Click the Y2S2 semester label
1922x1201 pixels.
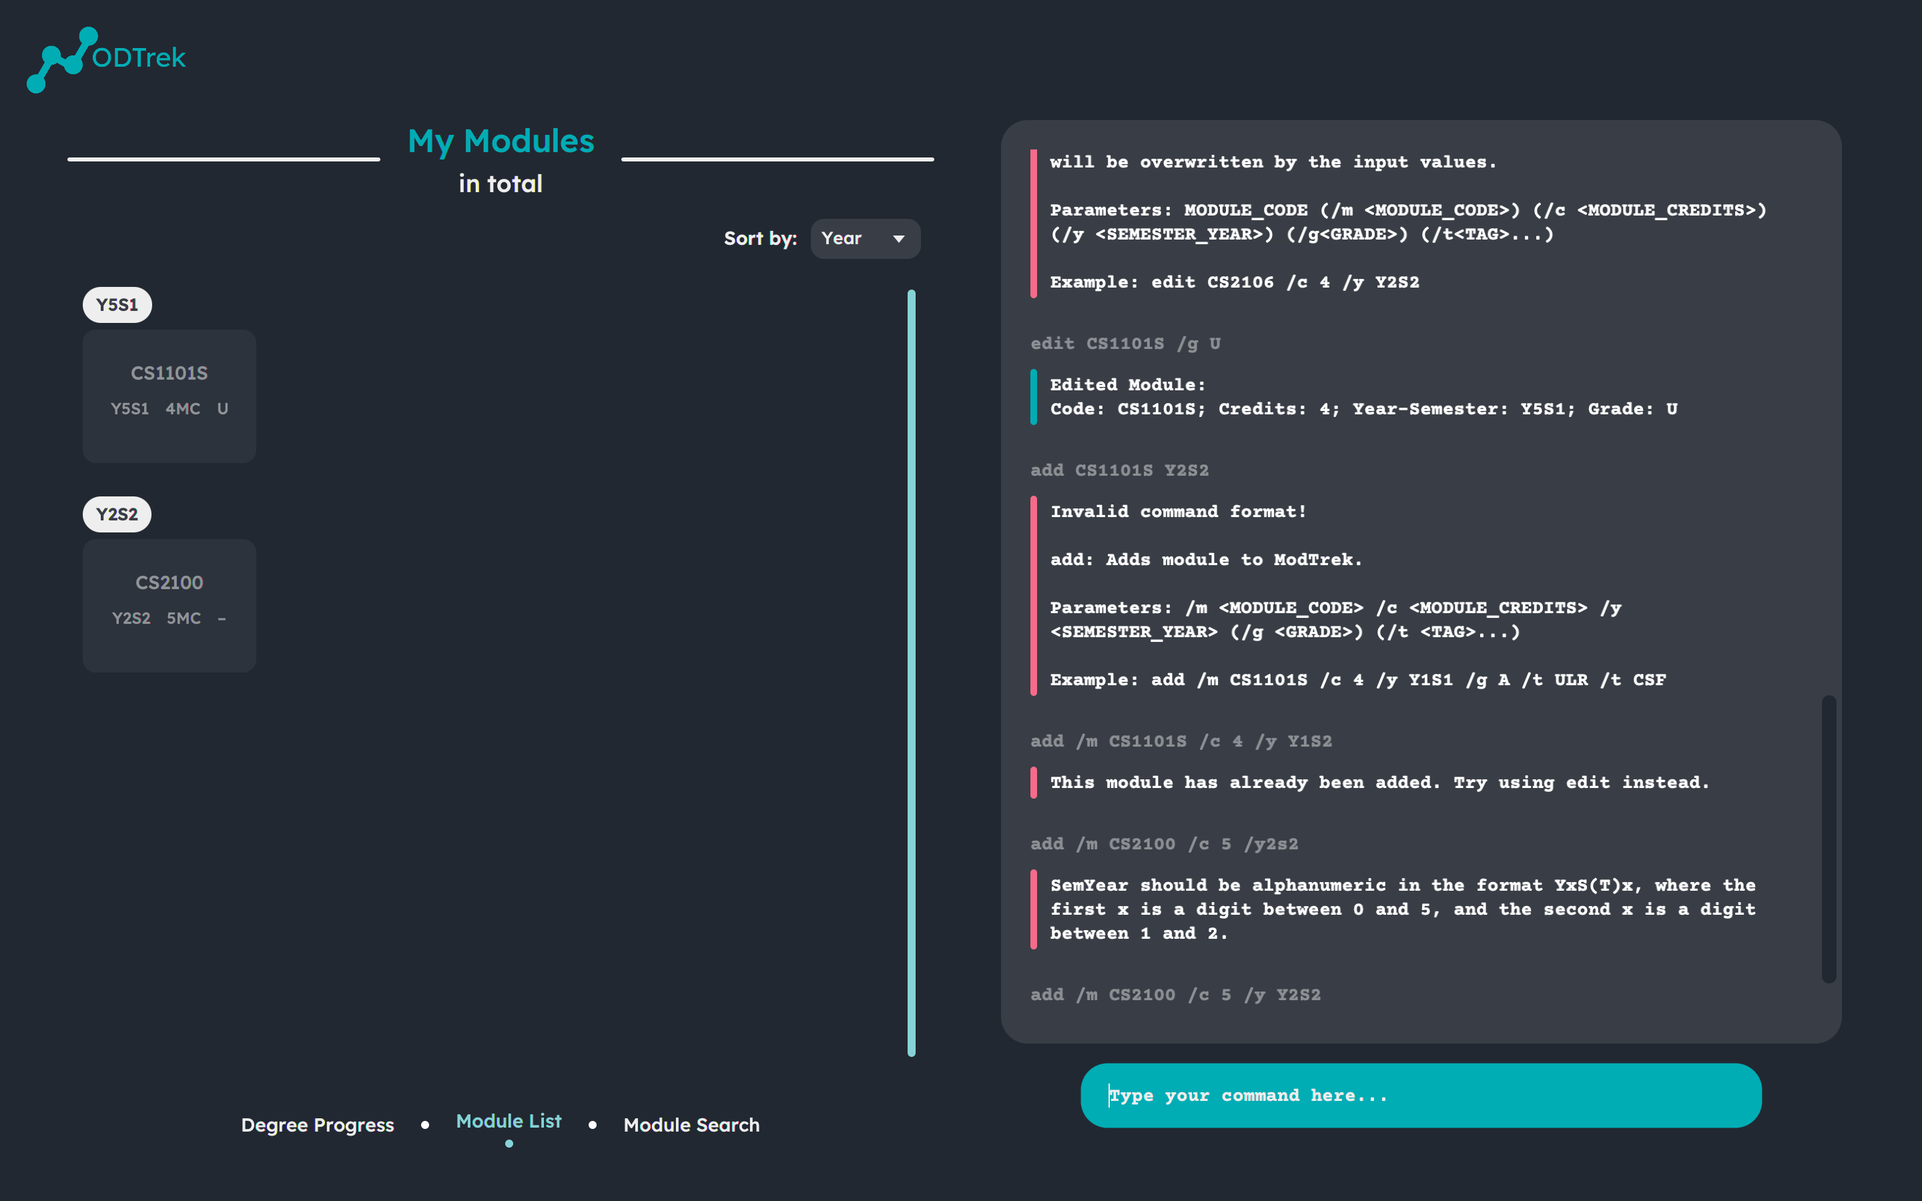click(117, 514)
